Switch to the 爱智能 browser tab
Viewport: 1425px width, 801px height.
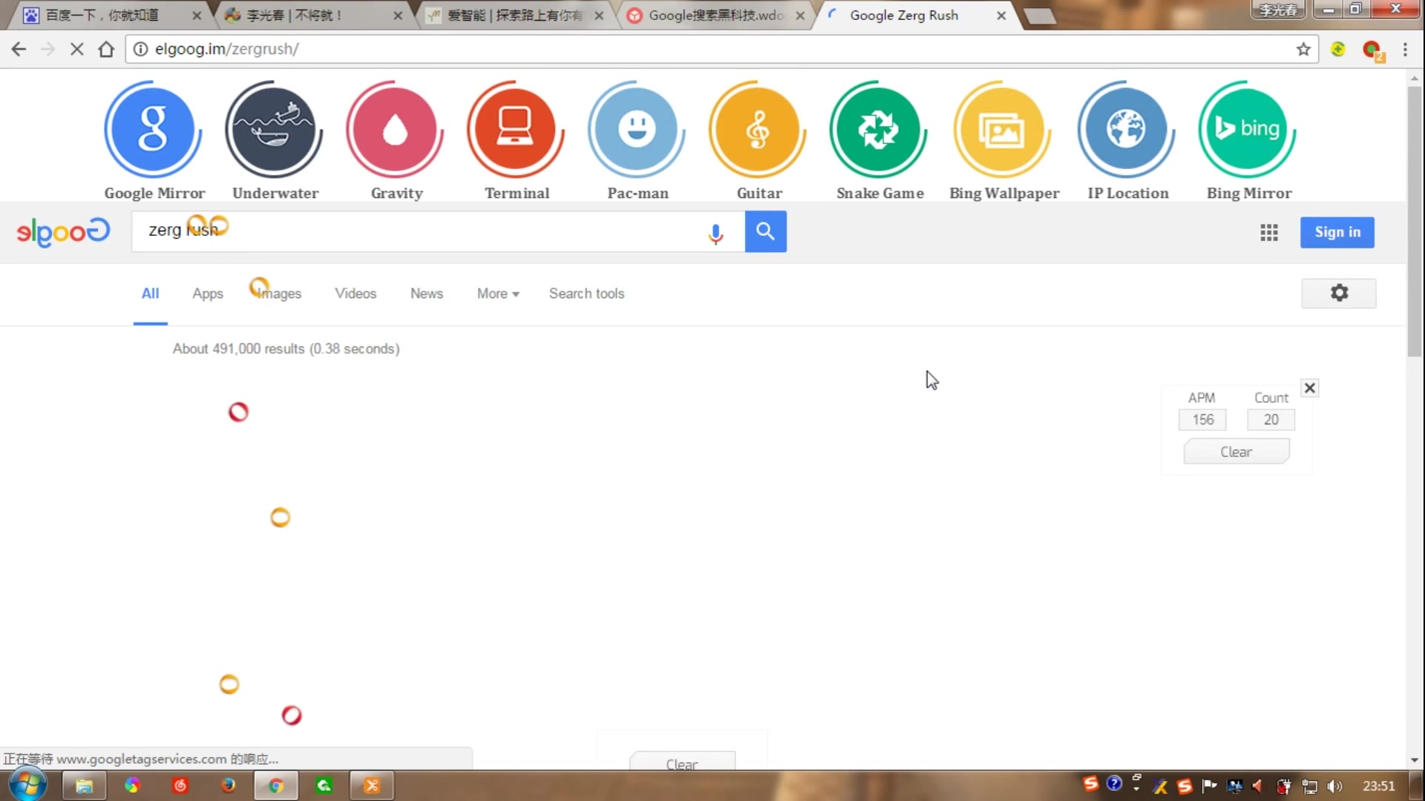click(x=514, y=15)
